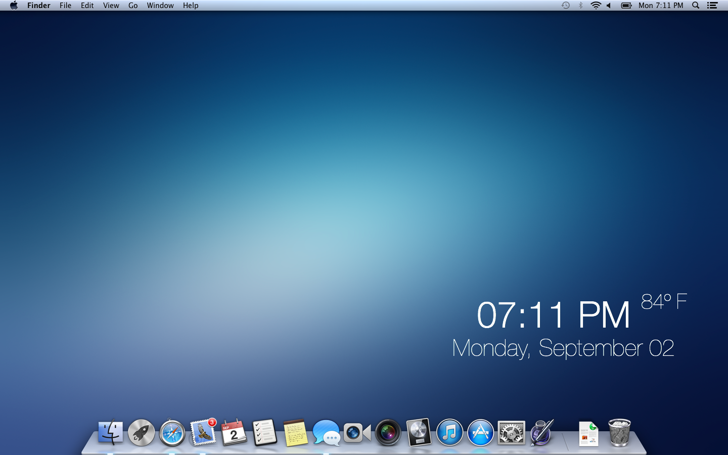Click the Mon 7:11 PM clock
Viewport: 728px width, 455px height.
661,6
